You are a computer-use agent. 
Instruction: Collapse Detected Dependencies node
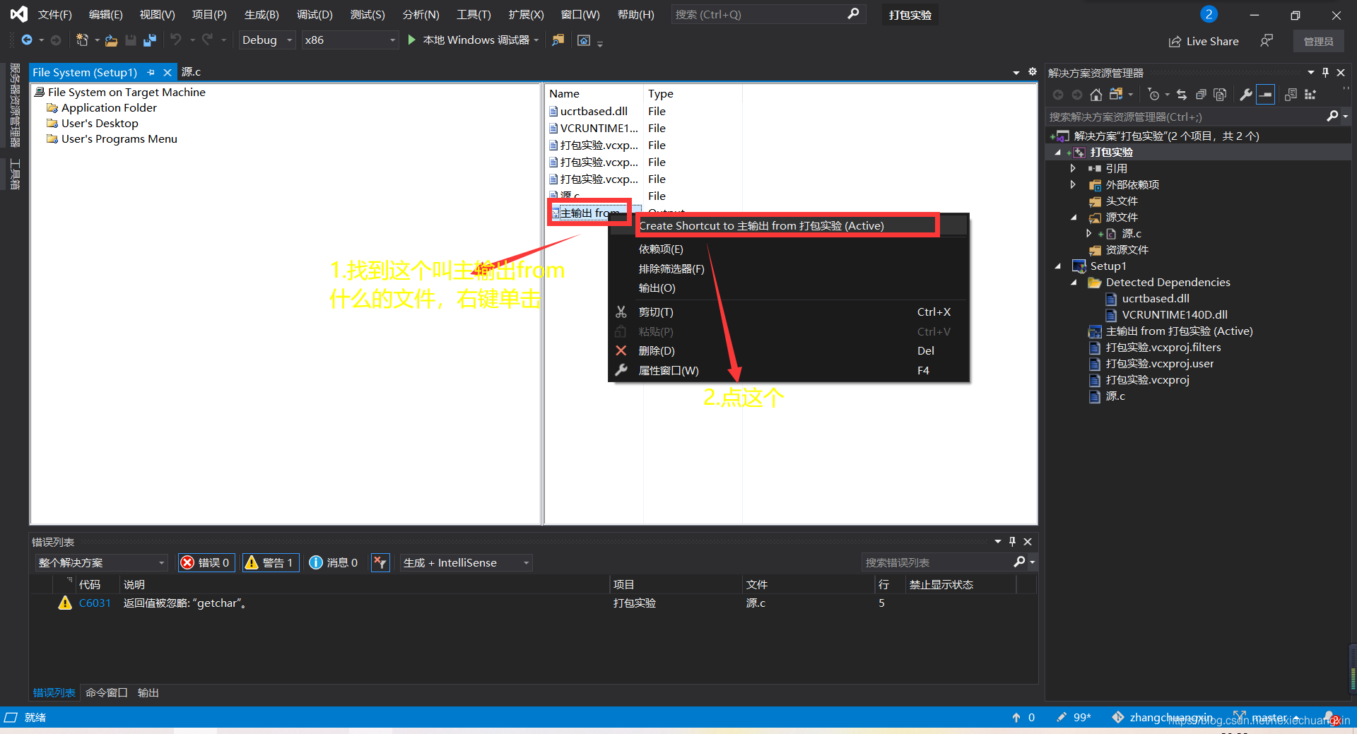[x=1074, y=283]
